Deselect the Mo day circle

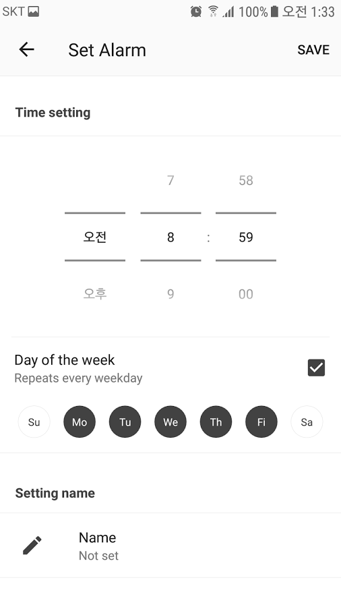(x=80, y=422)
